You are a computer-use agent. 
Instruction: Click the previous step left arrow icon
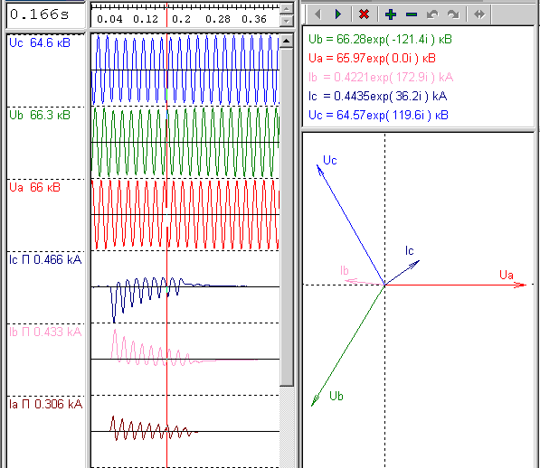point(317,14)
